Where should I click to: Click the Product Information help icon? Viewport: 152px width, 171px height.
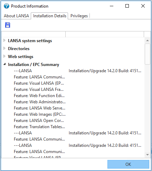point(7,6)
